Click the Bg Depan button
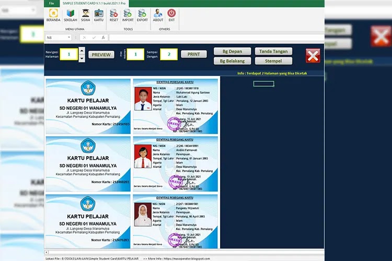 pyautogui.click(x=232, y=51)
